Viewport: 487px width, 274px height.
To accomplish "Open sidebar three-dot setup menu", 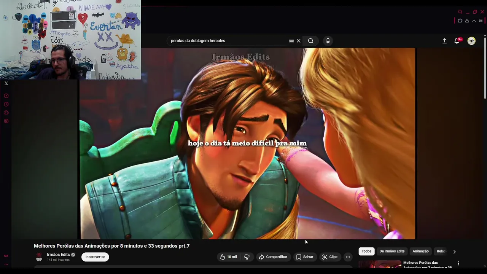I will pyautogui.click(x=6, y=264).
